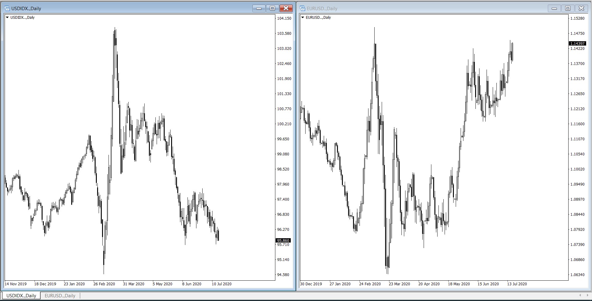Click the 94.580 price level on USDIDX axis
Viewport: 592px width, 301px height.
pos(283,275)
